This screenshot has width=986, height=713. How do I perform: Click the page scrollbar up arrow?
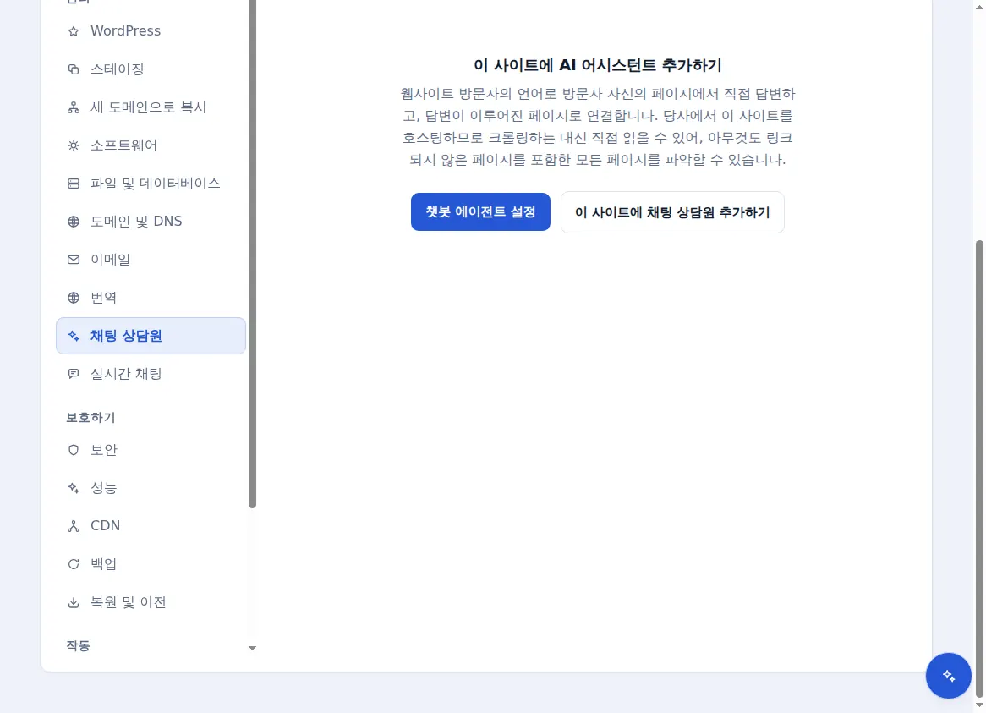click(x=979, y=6)
